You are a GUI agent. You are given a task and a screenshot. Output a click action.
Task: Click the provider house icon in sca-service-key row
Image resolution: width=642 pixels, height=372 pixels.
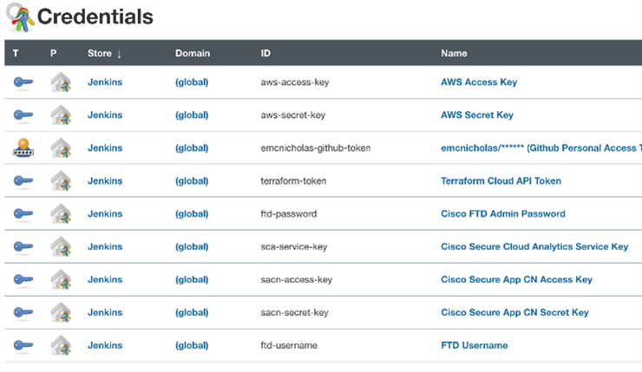[x=61, y=247]
